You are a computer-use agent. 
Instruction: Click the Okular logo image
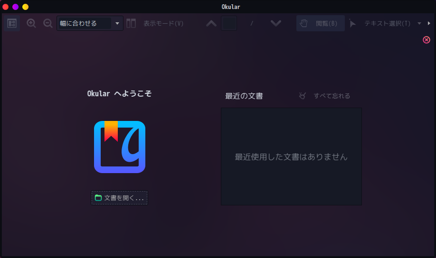120,147
